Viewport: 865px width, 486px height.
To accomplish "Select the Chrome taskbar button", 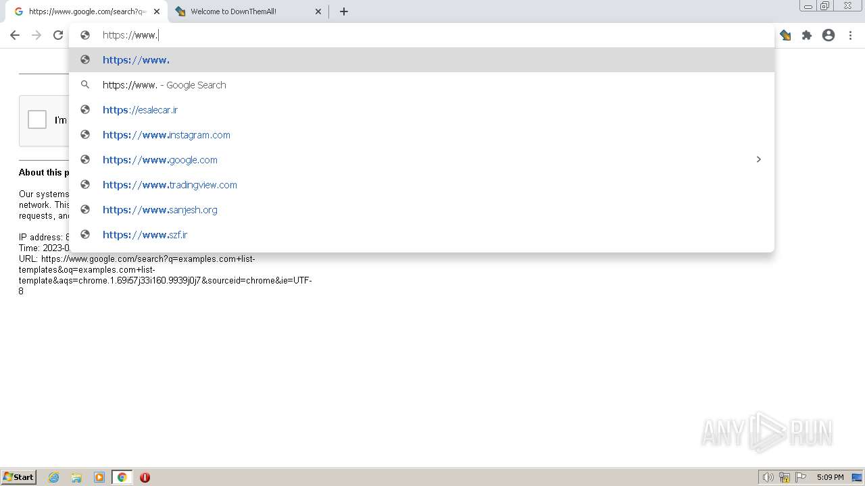I will (x=122, y=477).
